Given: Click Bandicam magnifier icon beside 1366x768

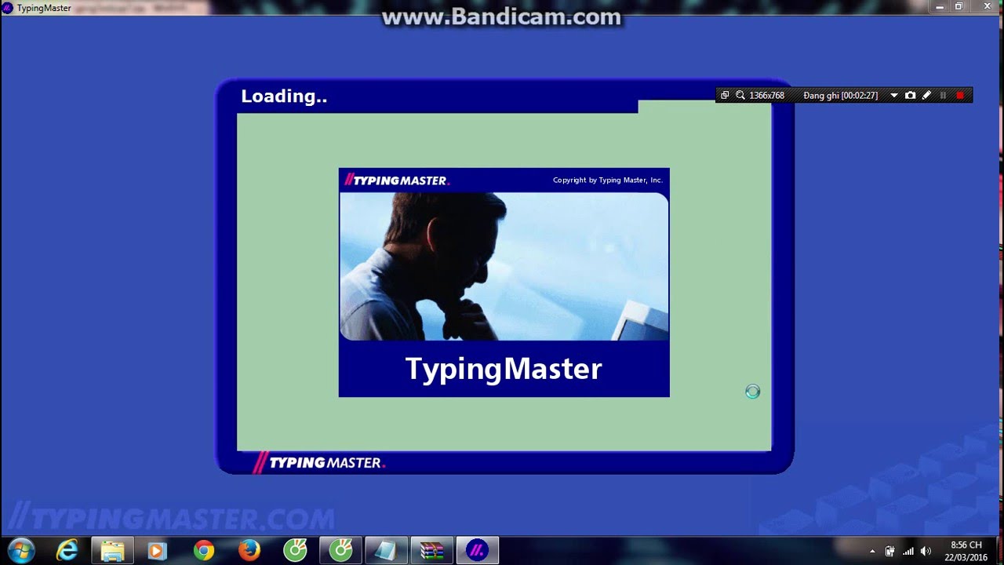Looking at the screenshot, I should 740,95.
